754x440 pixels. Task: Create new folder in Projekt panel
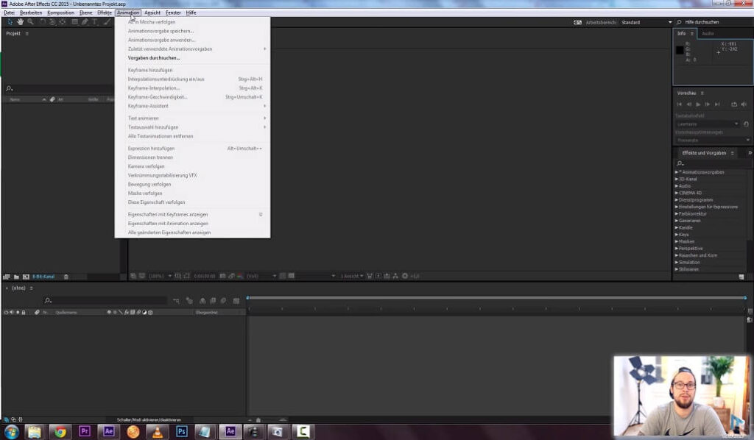[x=15, y=277]
